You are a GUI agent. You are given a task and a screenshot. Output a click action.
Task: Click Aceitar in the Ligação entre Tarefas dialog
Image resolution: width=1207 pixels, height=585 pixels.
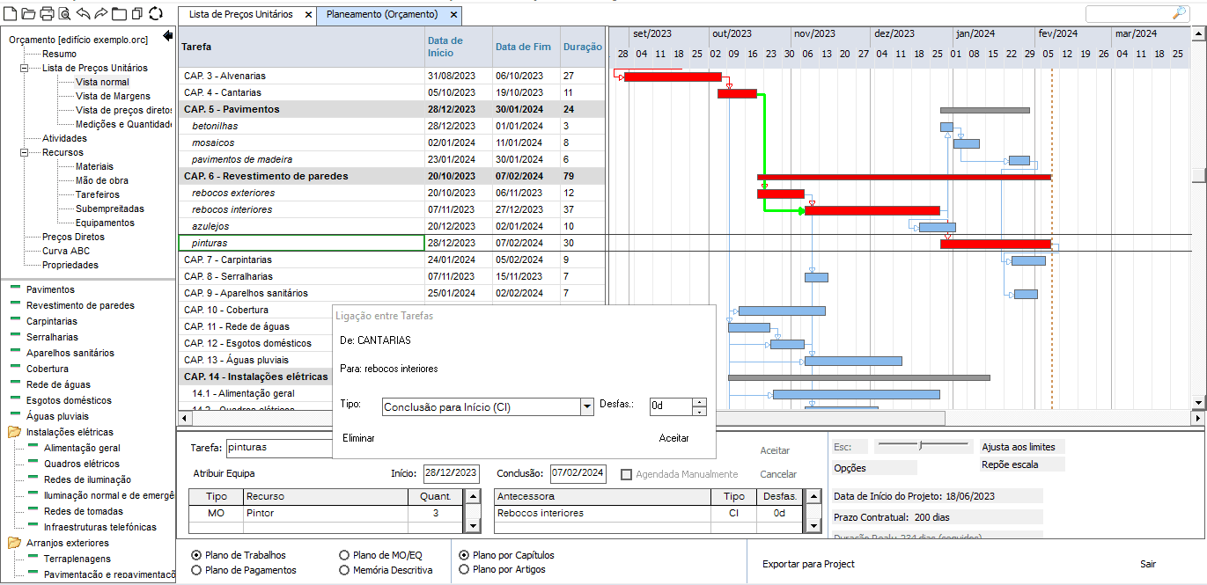[x=674, y=438]
